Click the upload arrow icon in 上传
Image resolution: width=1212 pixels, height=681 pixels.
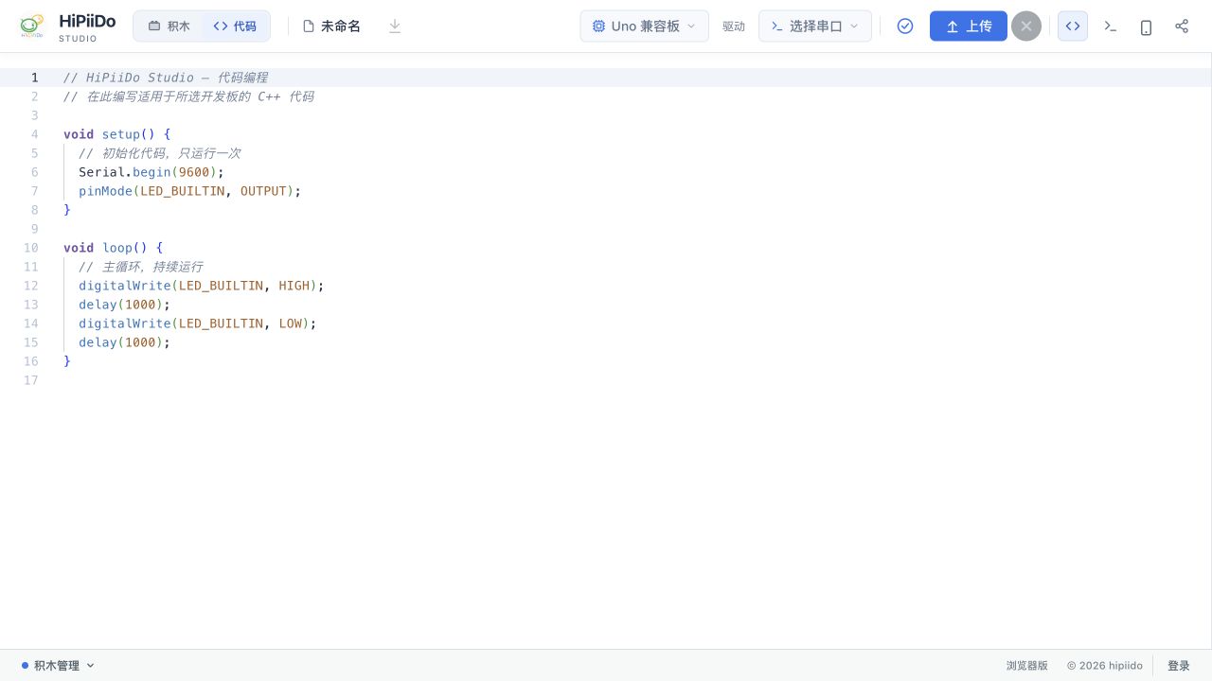click(953, 26)
